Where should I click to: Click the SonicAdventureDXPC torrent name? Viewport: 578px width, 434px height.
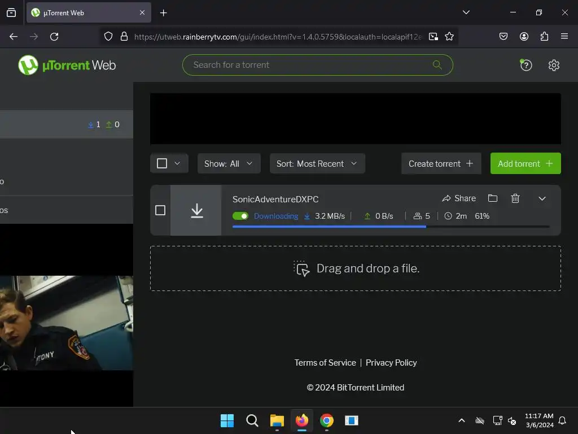point(275,199)
